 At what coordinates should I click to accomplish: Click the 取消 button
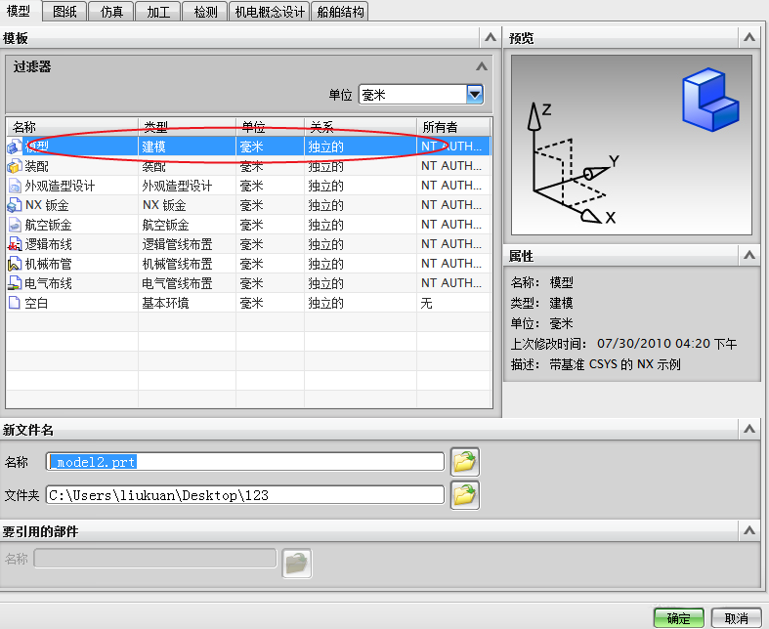736,618
